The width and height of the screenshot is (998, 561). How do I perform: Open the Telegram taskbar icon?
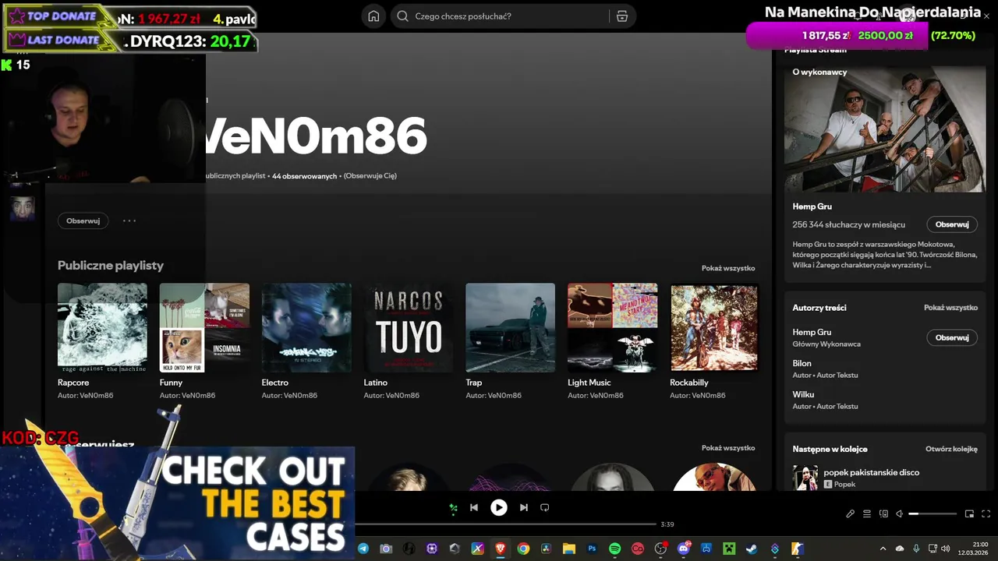363,549
